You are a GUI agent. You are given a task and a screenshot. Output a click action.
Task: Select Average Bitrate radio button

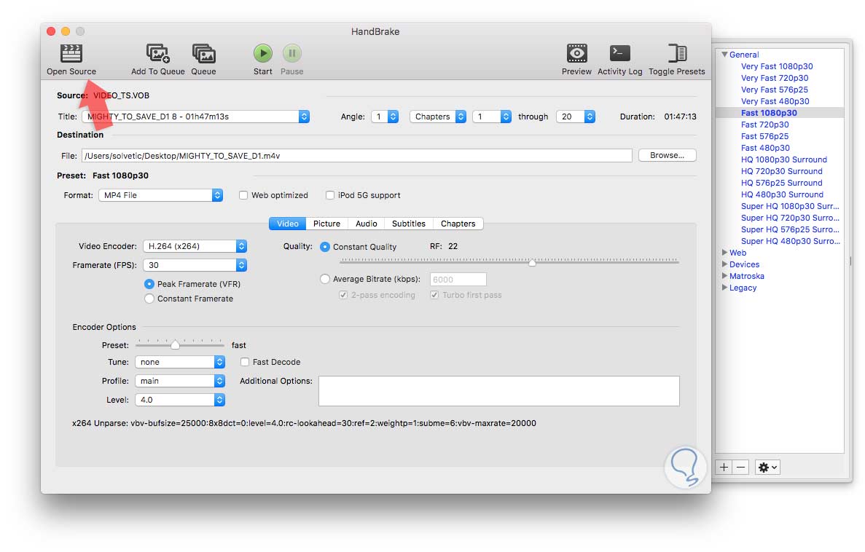(325, 279)
